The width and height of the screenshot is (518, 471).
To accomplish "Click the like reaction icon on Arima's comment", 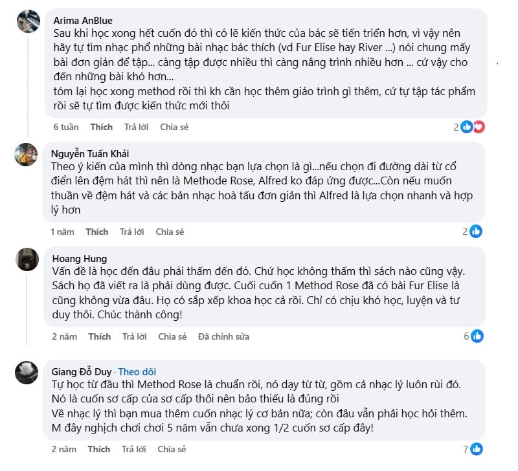I will 467,127.
